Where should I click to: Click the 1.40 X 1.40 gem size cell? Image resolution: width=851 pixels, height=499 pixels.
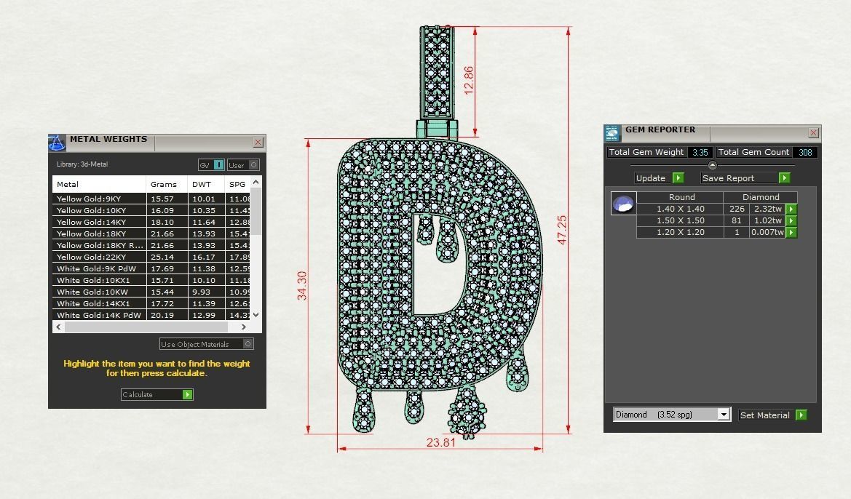coord(680,209)
